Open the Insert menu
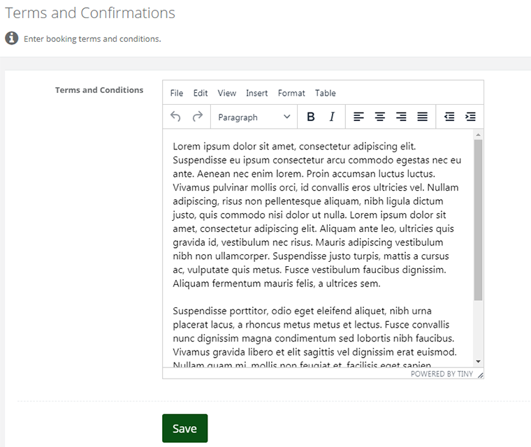 [256, 93]
